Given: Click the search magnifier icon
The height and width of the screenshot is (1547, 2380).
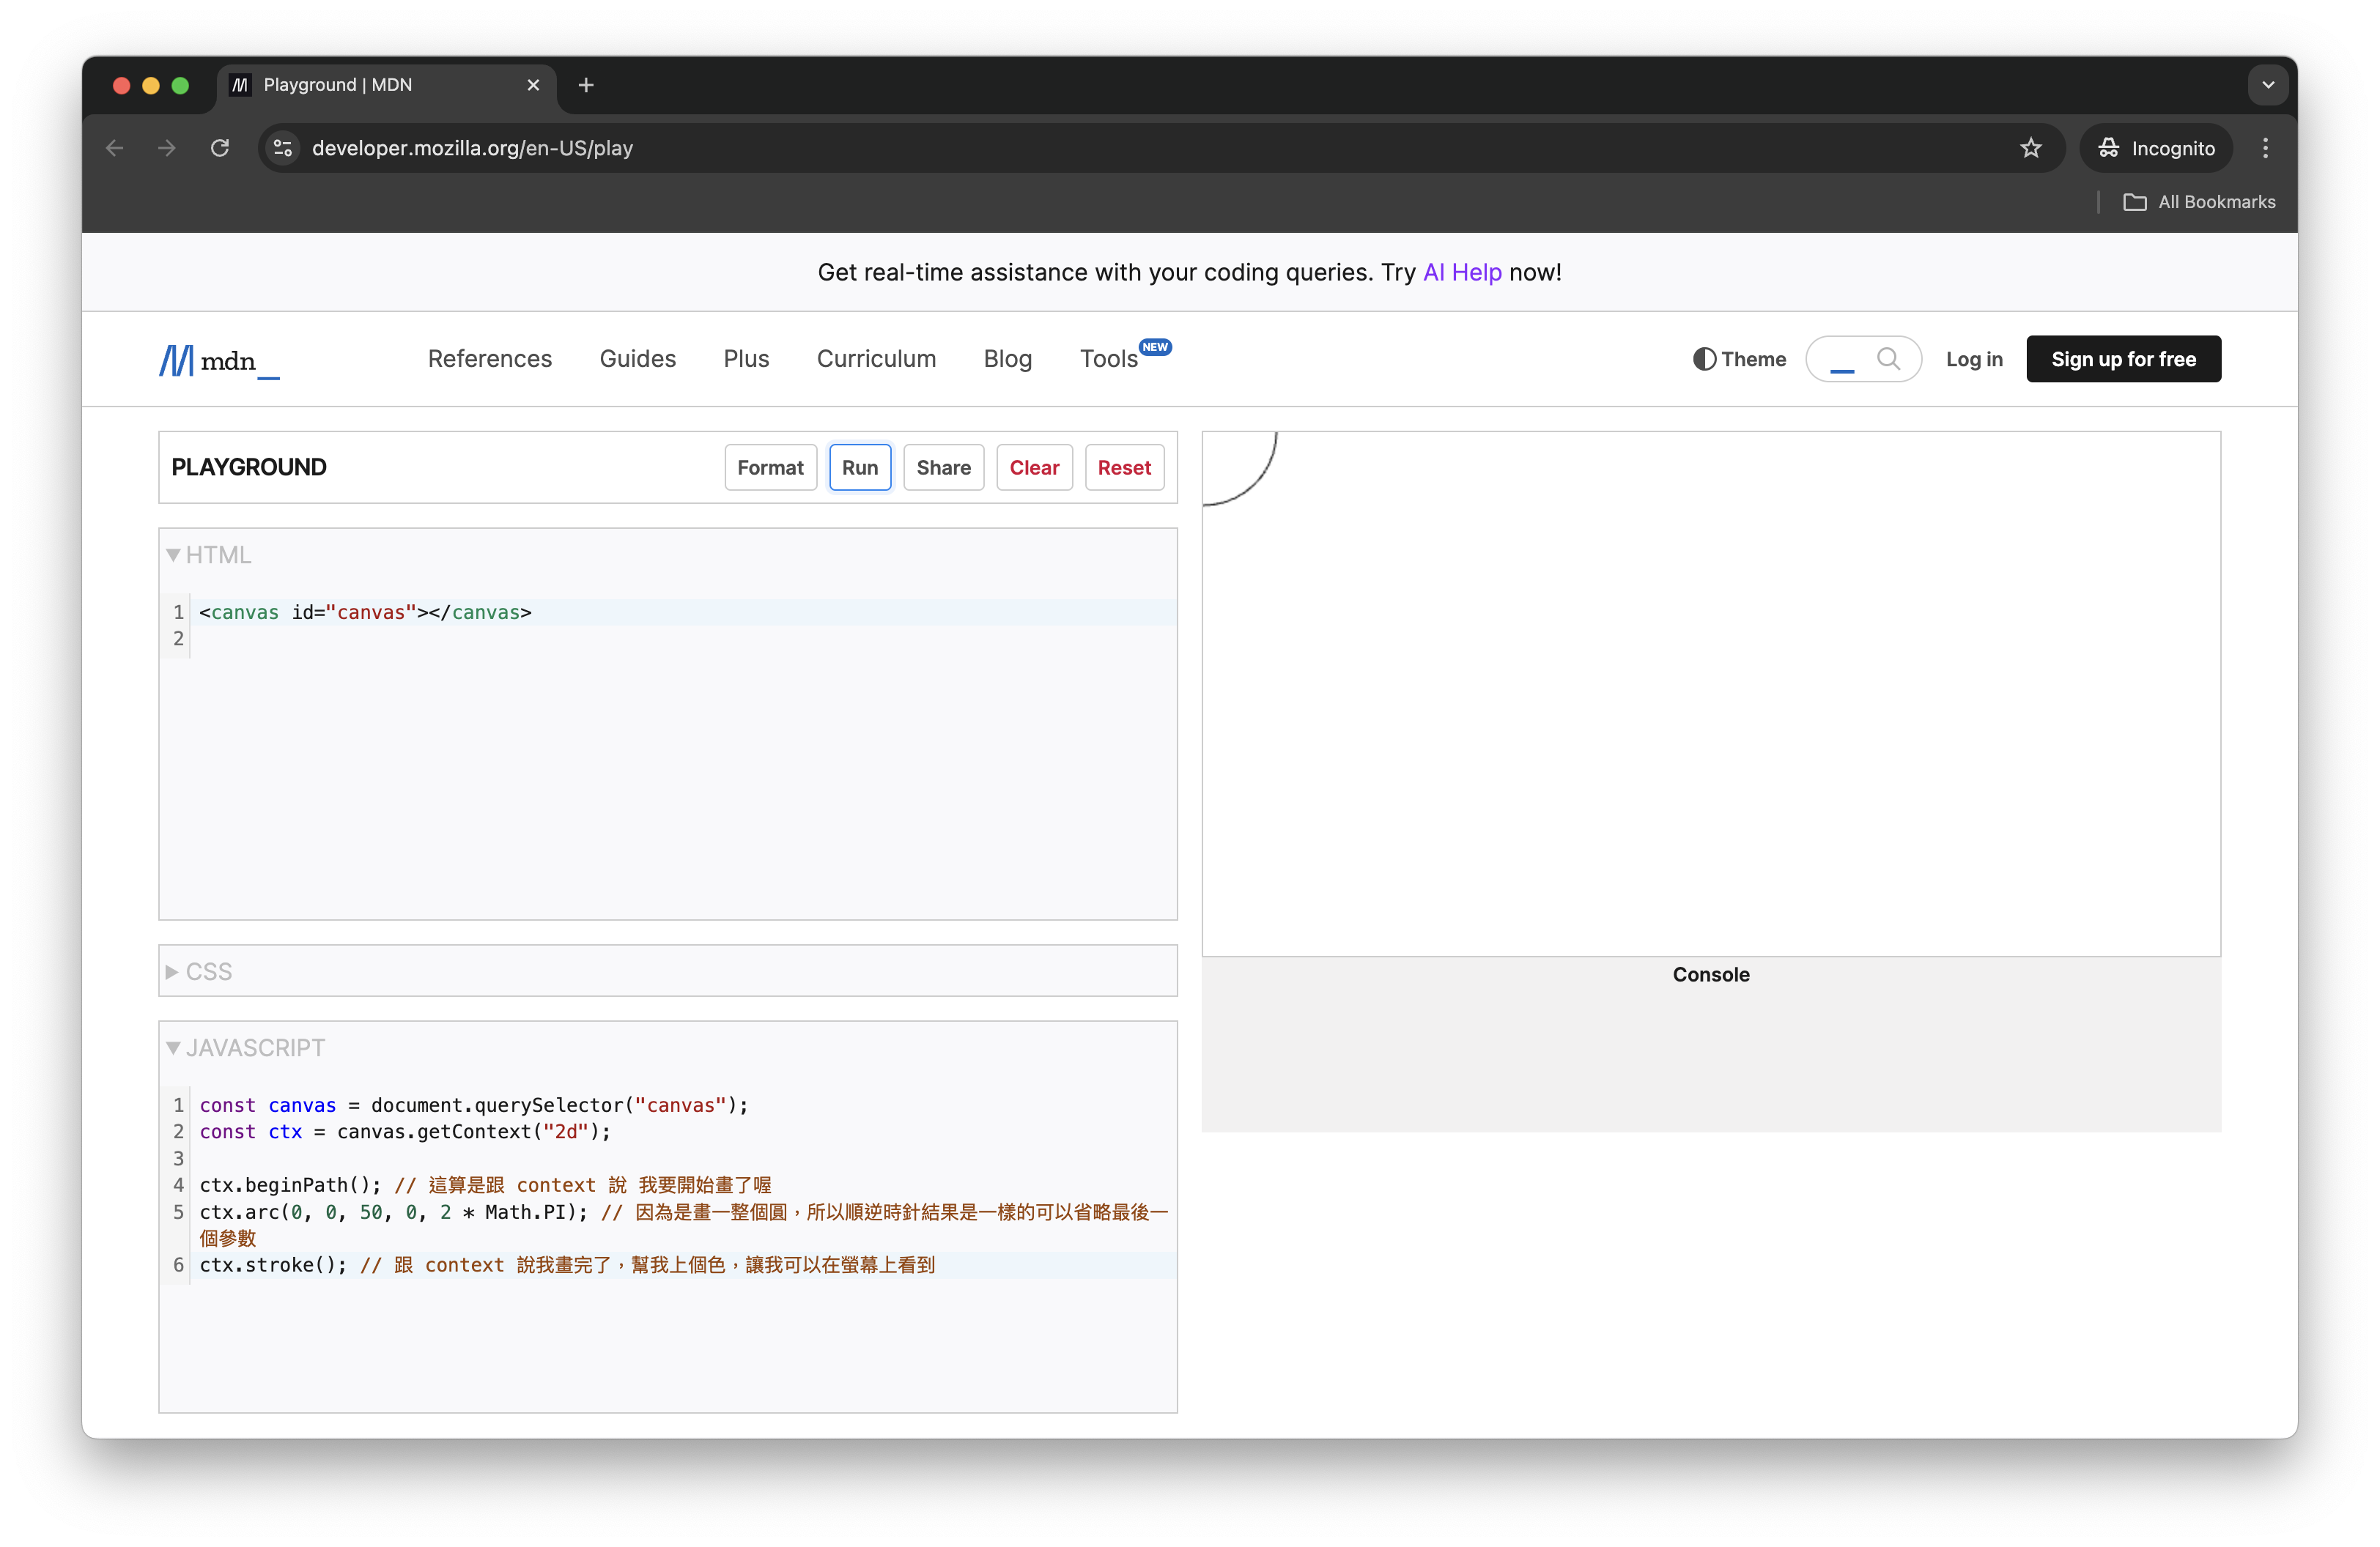Looking at the screenshot, I should coord(1888,359).
